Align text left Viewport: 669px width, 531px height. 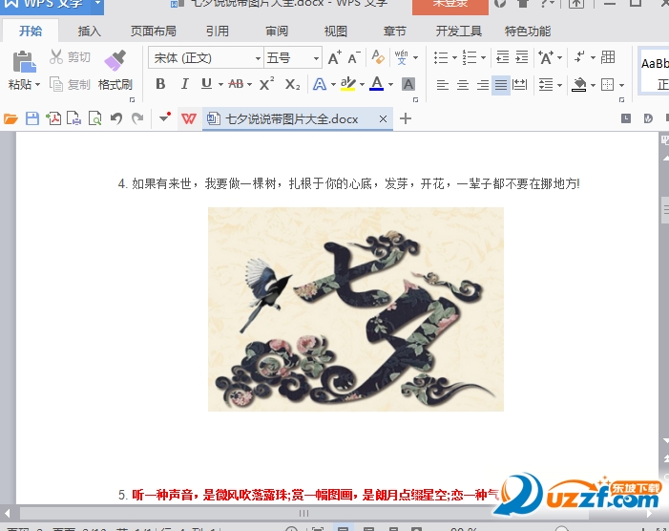coord(443,85)
